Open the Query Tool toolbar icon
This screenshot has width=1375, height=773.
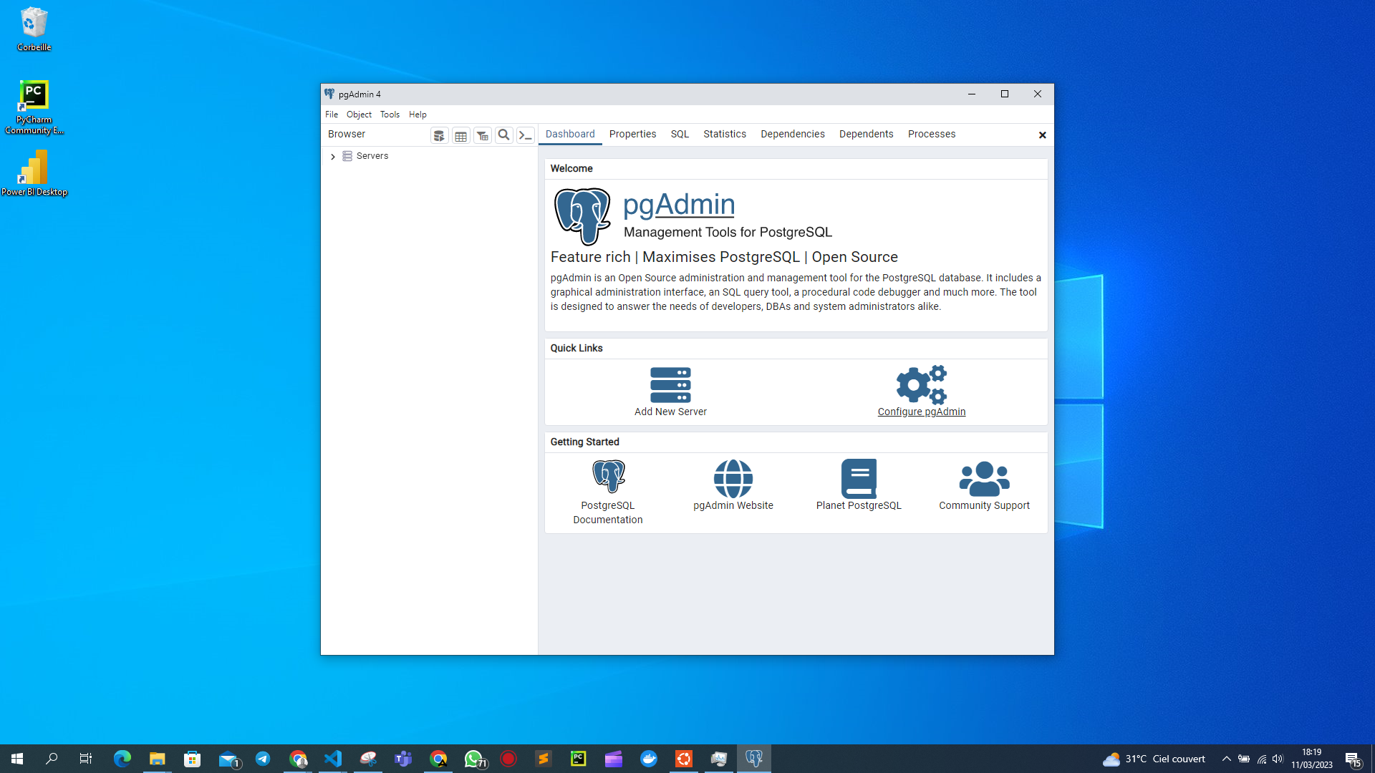439,135
